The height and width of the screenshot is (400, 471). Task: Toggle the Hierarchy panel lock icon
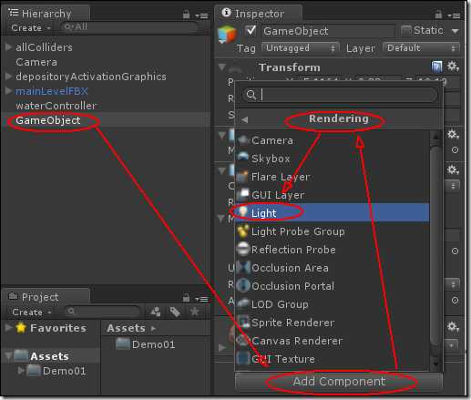[186, 15]
